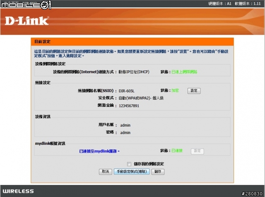Screen dimensions: 265x197
Task: Click the 安全模式 label
Action: (106, 98)
